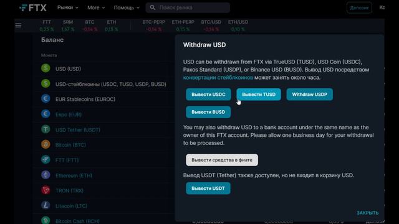This screenshot has width=399, height=224.
Task: Click the Депозит button
Action: pyautogui.click(x=359, y=7)
